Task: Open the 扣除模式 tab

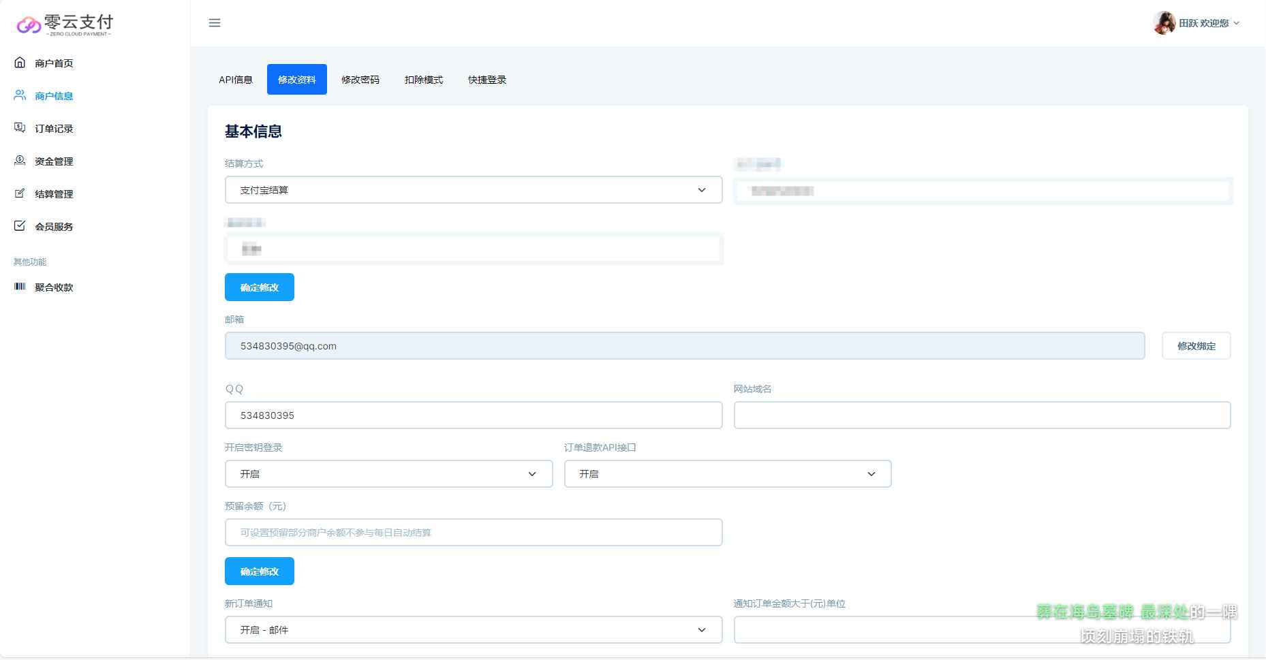Action: (424, 80)
